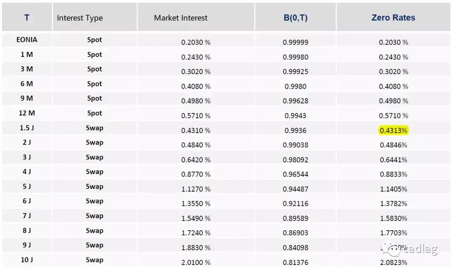Click the WeChat logo watermark icon
This screenshot has width=452, height=270.
391,249
